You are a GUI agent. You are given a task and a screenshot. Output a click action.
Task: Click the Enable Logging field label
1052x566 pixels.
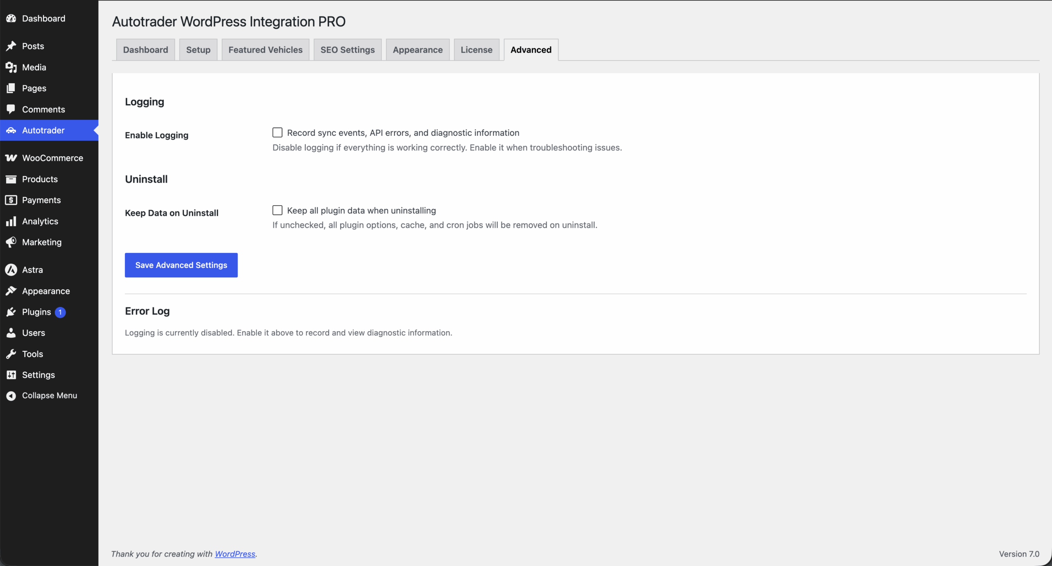click(x=157, y=135)
